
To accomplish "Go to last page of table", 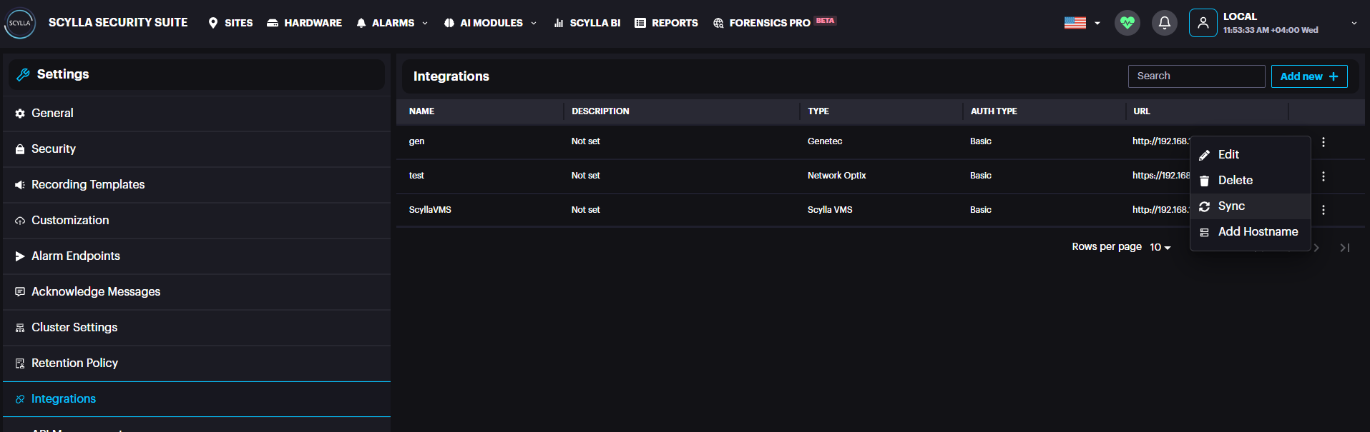I will click(1344, 248).
